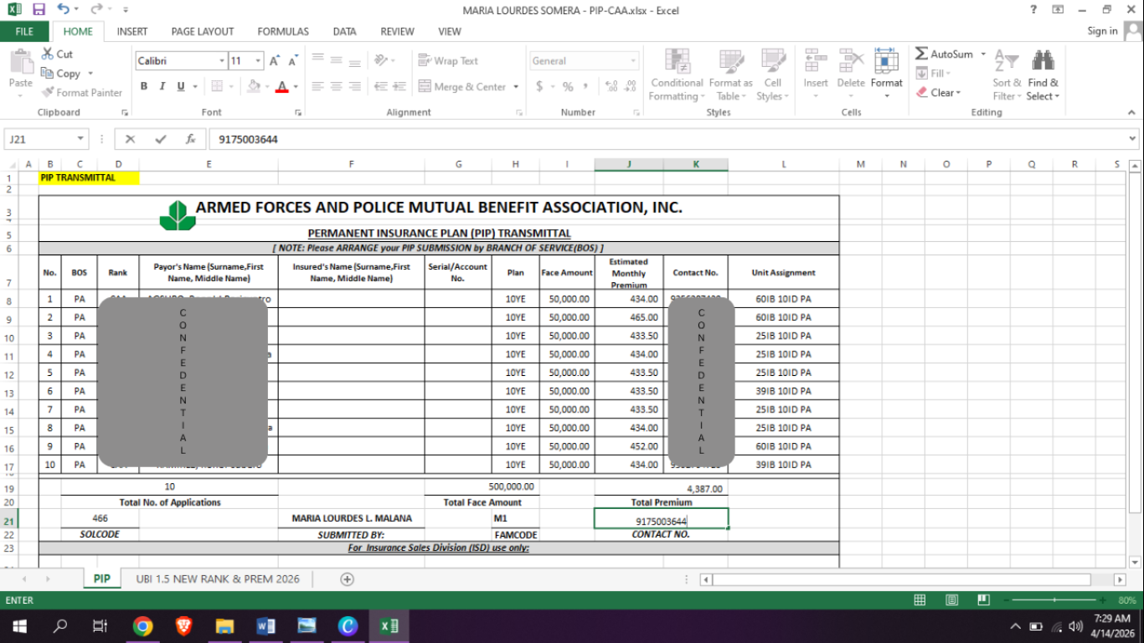
Task: Switch to the FORMULAS ribbon tab
Action: tap(283, 32)
